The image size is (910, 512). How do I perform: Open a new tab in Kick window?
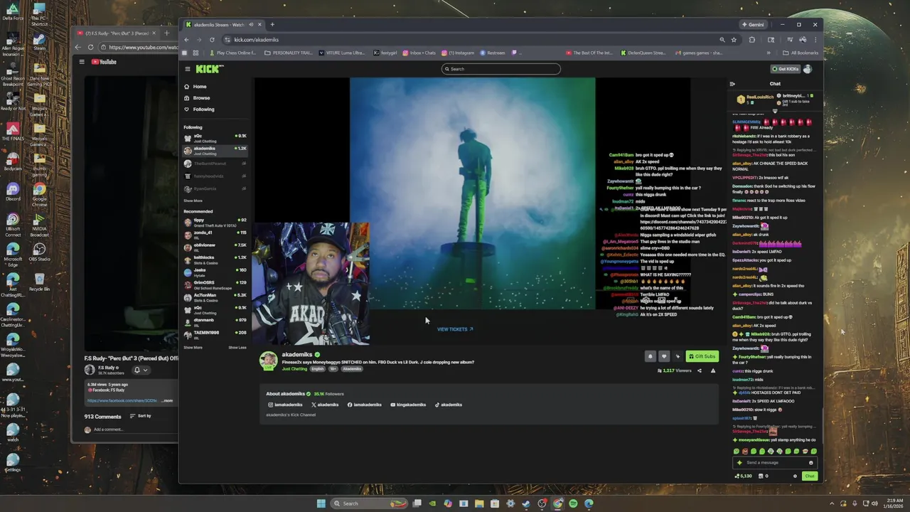[x=272, y=24]
